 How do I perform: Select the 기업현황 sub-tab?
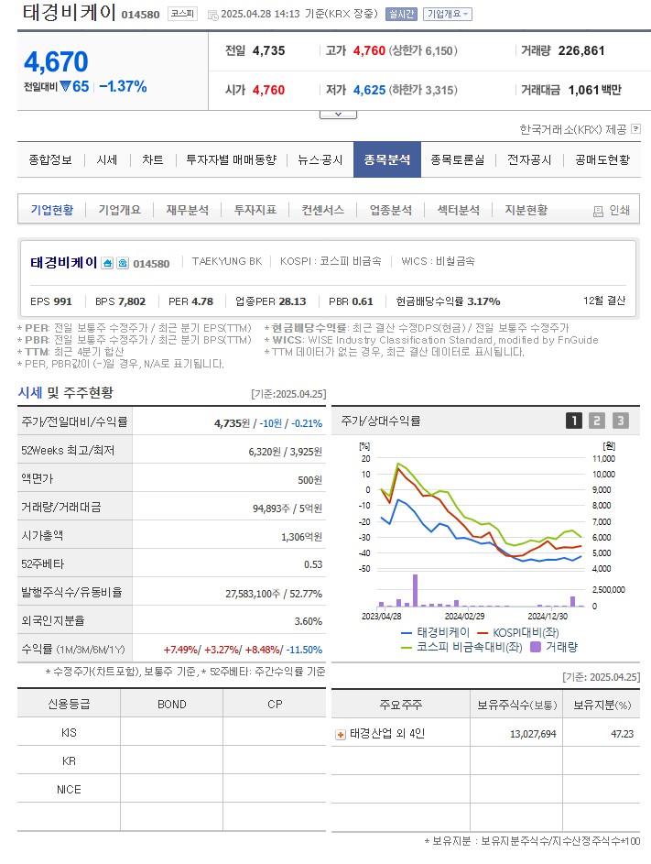(x=52, y=210)
